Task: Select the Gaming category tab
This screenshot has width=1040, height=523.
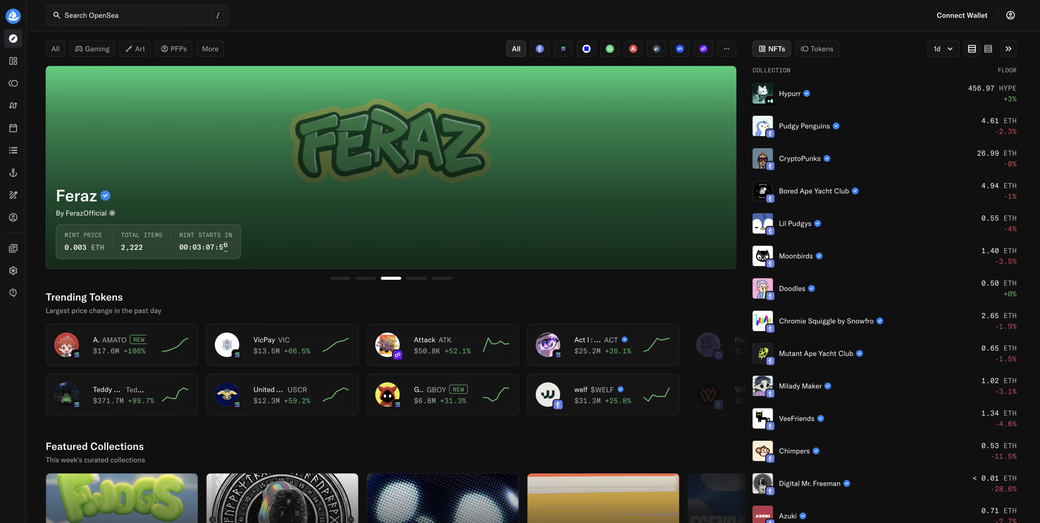Action: point(92,49)
